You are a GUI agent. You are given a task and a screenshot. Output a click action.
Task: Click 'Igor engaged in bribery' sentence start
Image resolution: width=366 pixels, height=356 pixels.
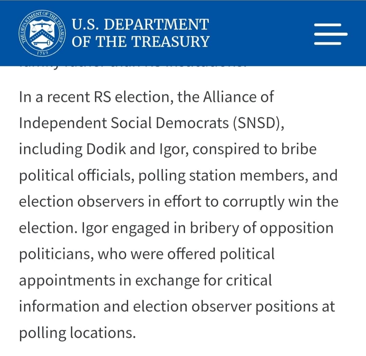(x=160, y=228)
